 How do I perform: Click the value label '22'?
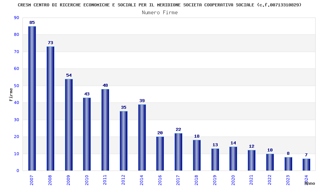tap(178, 129)
